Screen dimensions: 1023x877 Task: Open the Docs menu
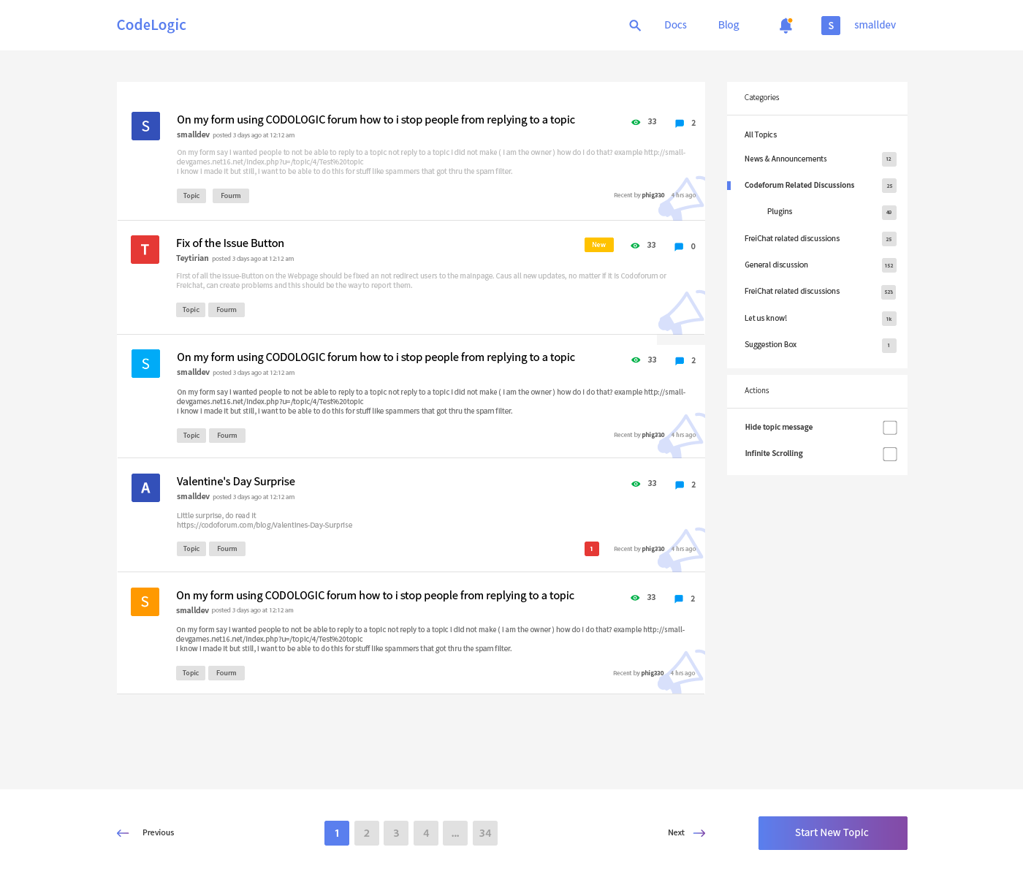pos(675,25)
